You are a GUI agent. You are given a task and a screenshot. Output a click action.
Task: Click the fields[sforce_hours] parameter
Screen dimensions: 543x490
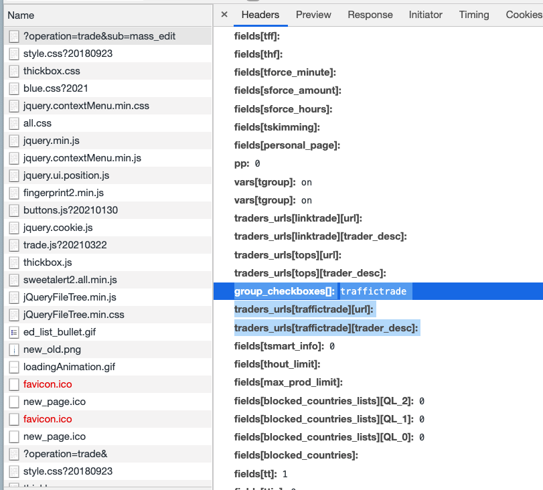283,109
